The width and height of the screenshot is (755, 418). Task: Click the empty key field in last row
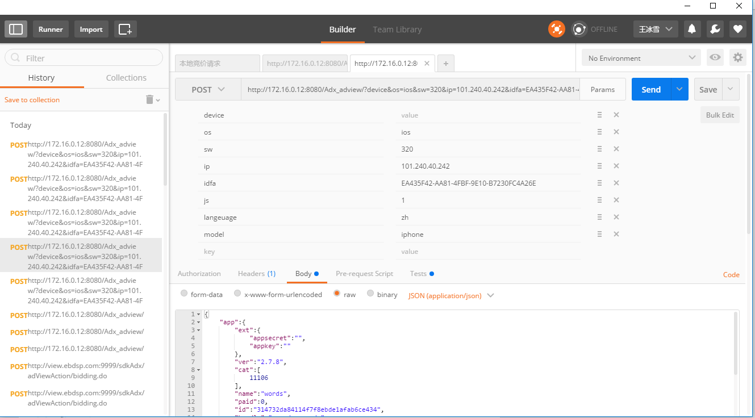point(291,251)
